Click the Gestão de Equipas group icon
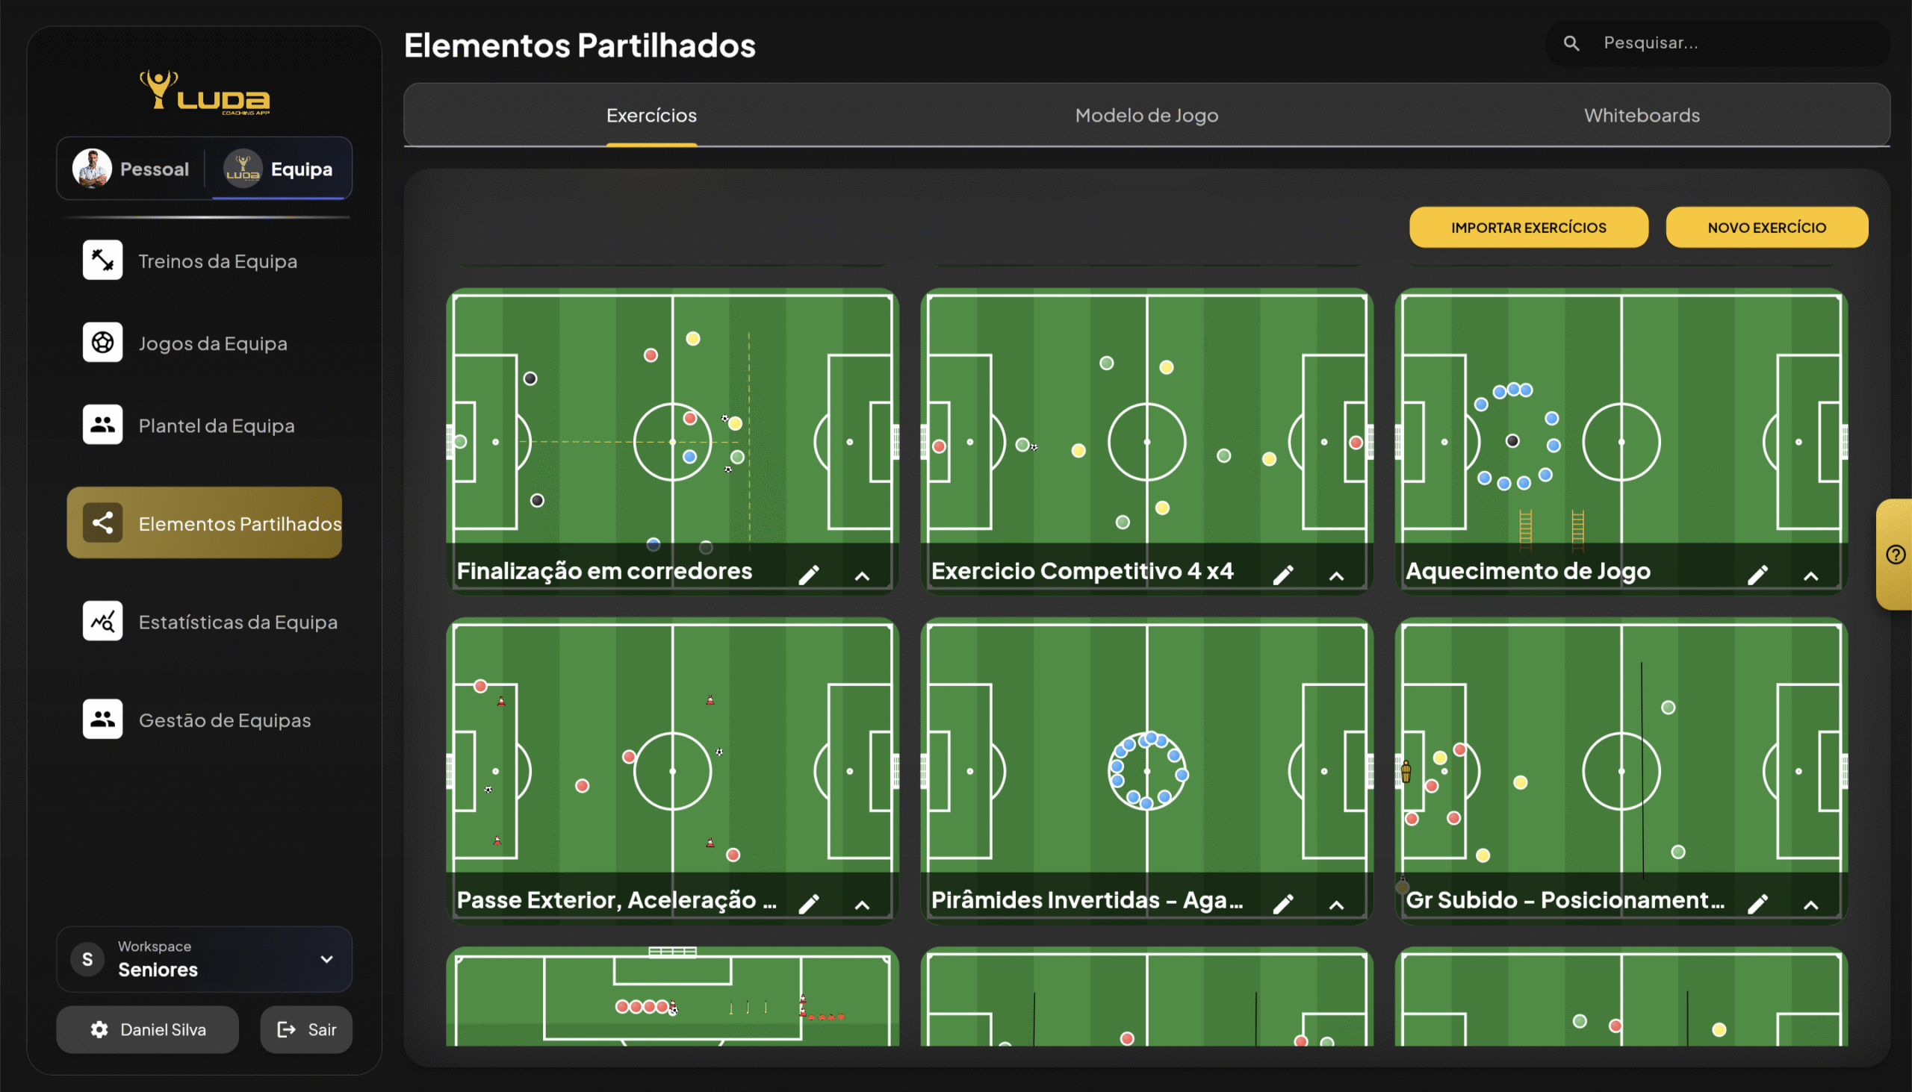 tap(102, 720)
